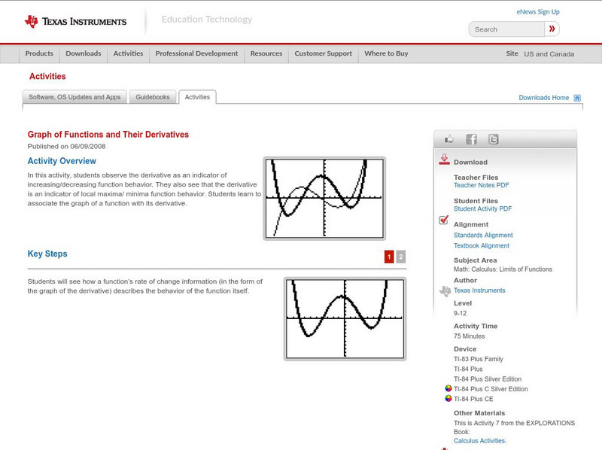
Task: Click the color icon beside TI-84 Plus C Silver Edition
Action: (448, 388)
